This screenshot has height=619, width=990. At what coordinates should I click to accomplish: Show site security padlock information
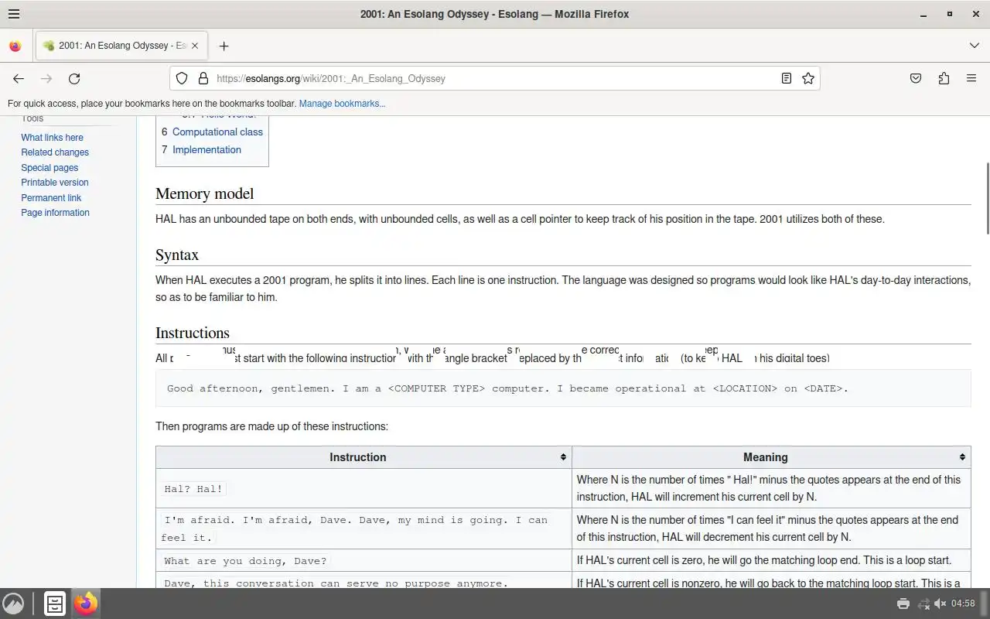pos(203,78)
